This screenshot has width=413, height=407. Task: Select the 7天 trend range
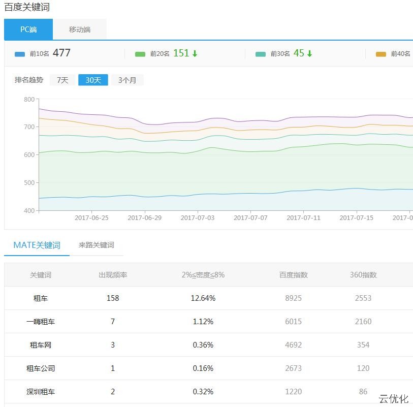pyautogui.click(x=62, y=80)
